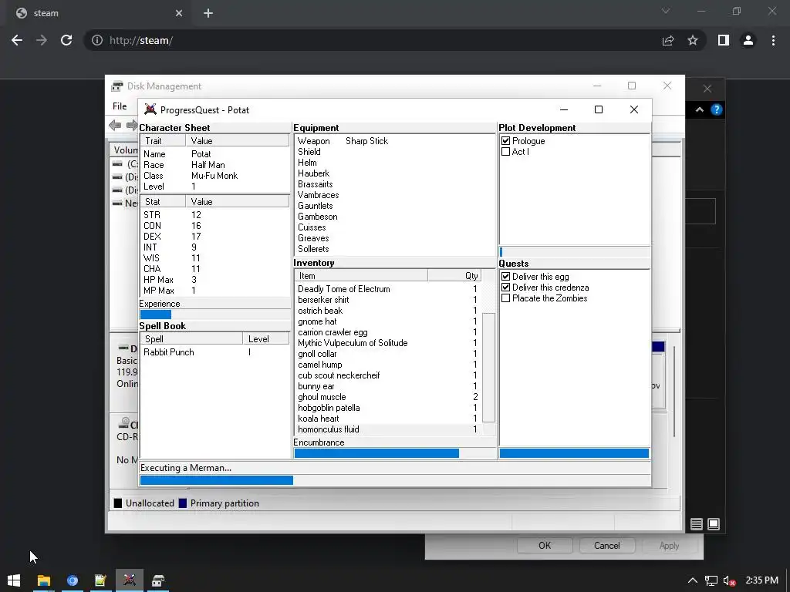Check the Placate the Zombies quest
Image resolution: width=790 pixels, height=592 pixels.
[x=506, y=298]
